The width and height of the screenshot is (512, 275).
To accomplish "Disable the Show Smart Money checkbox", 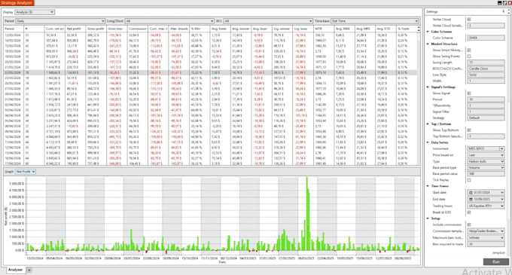I will (469, 50).
